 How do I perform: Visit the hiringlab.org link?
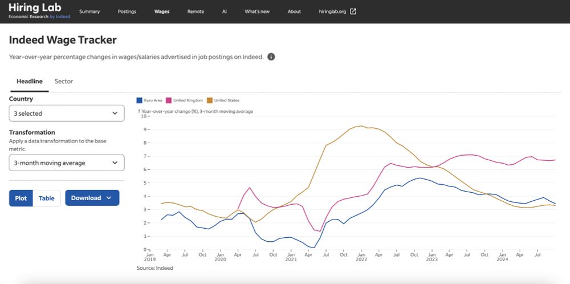(332, 11)
